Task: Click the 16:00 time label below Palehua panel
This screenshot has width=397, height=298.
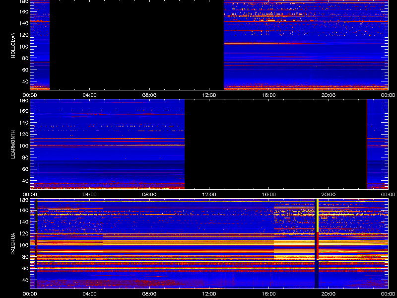Action: (269, 294)
